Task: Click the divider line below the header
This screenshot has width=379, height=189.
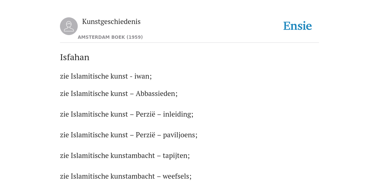Action: 189,43
